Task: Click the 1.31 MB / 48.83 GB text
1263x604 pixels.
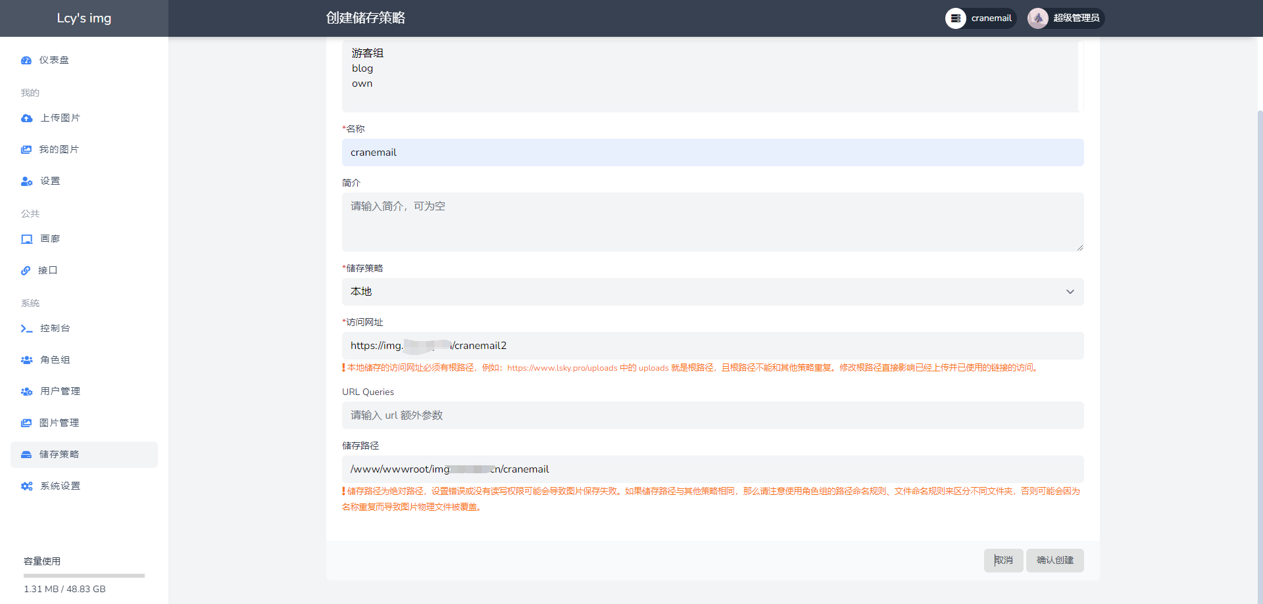Action: (x=64, y=590)
